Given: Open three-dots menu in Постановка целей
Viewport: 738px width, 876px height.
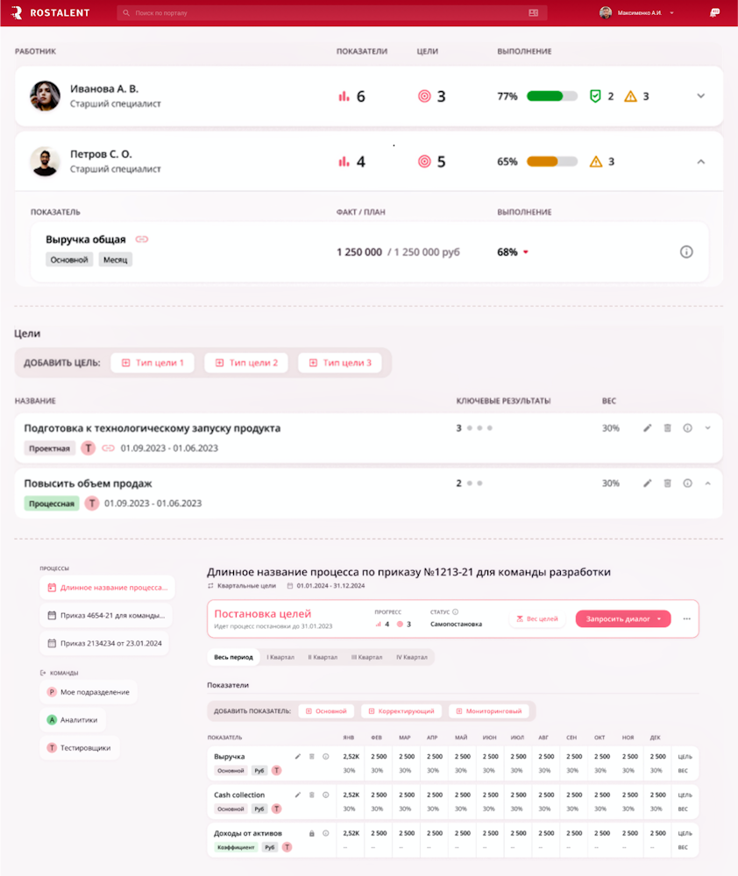Looking at the screenshot, I should pos(686,619).
